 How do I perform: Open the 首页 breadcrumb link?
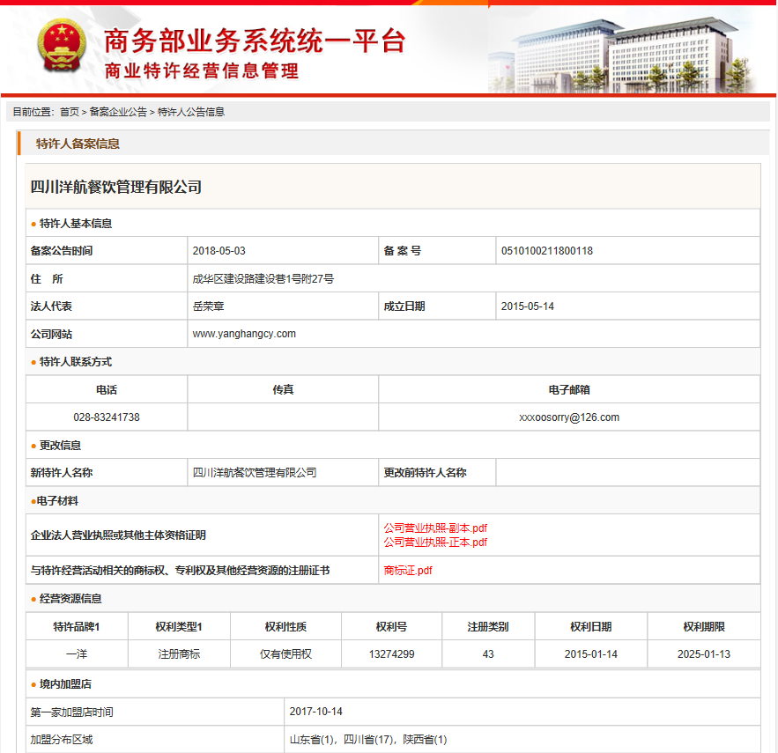click(x=69, y=112)
